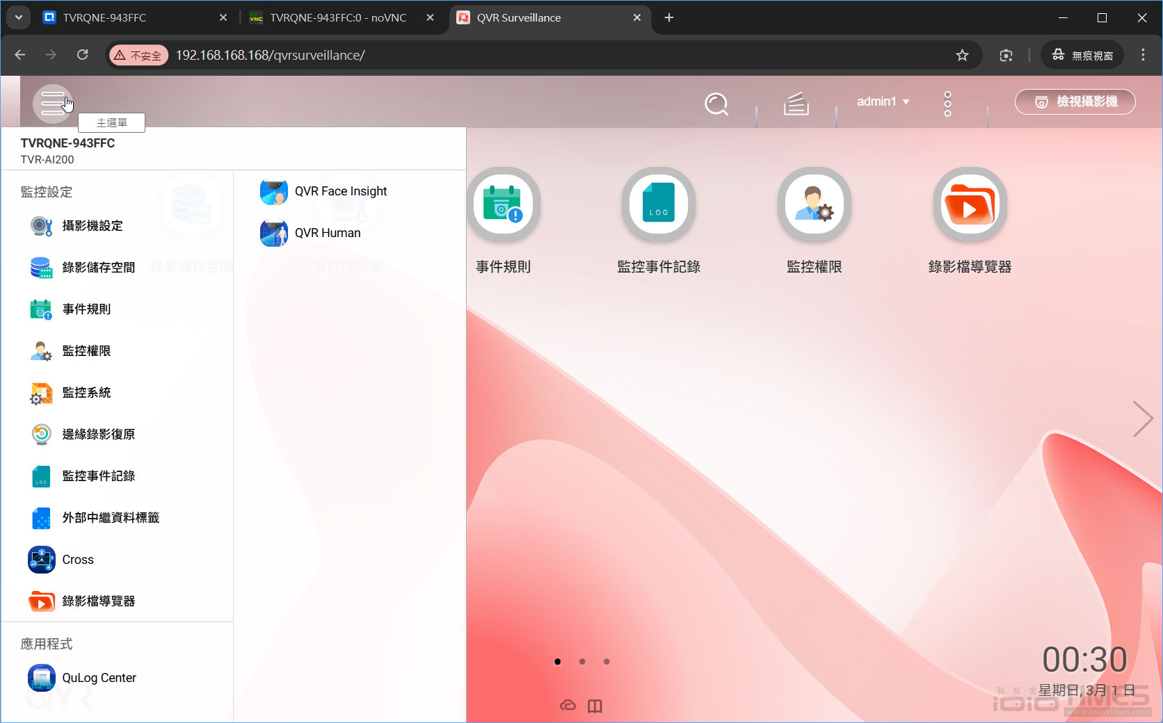
Task: Open the three-dot options menu
Action: [947, 103]
